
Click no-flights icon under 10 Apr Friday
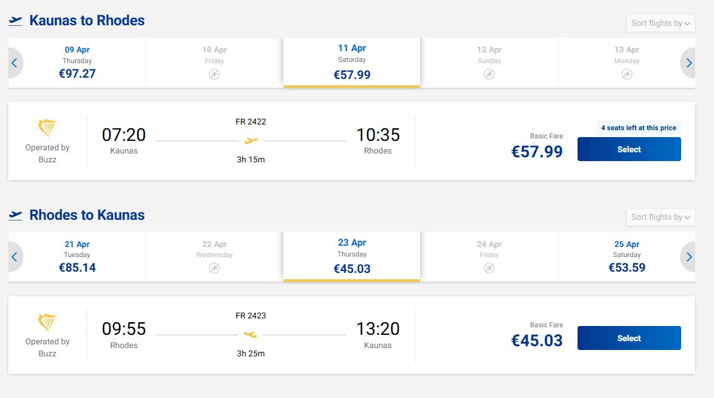point(215,74)
